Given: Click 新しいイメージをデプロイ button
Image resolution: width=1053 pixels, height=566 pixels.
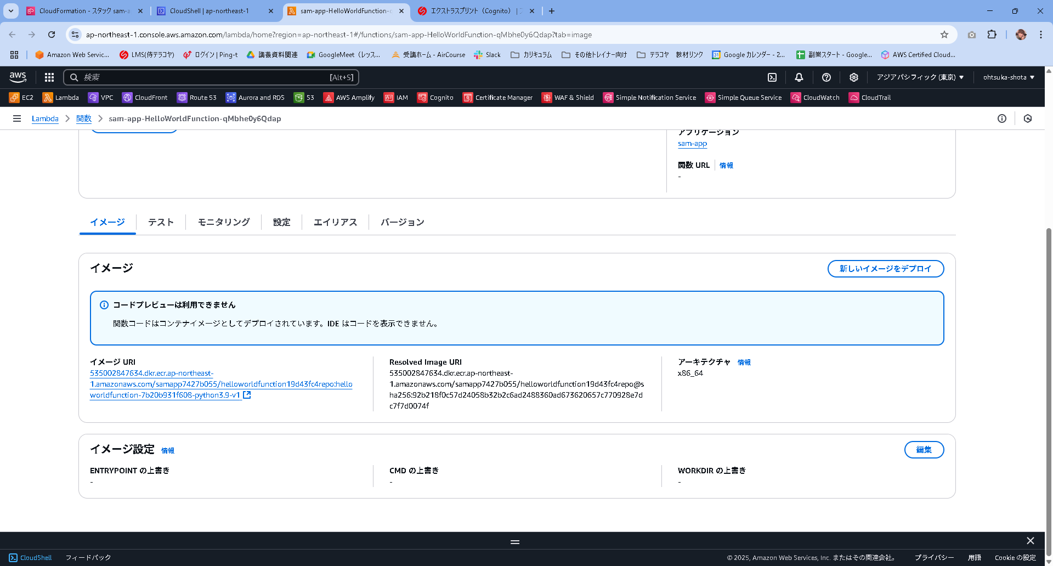Looking at the screenshot, I should tap(886, 269).
